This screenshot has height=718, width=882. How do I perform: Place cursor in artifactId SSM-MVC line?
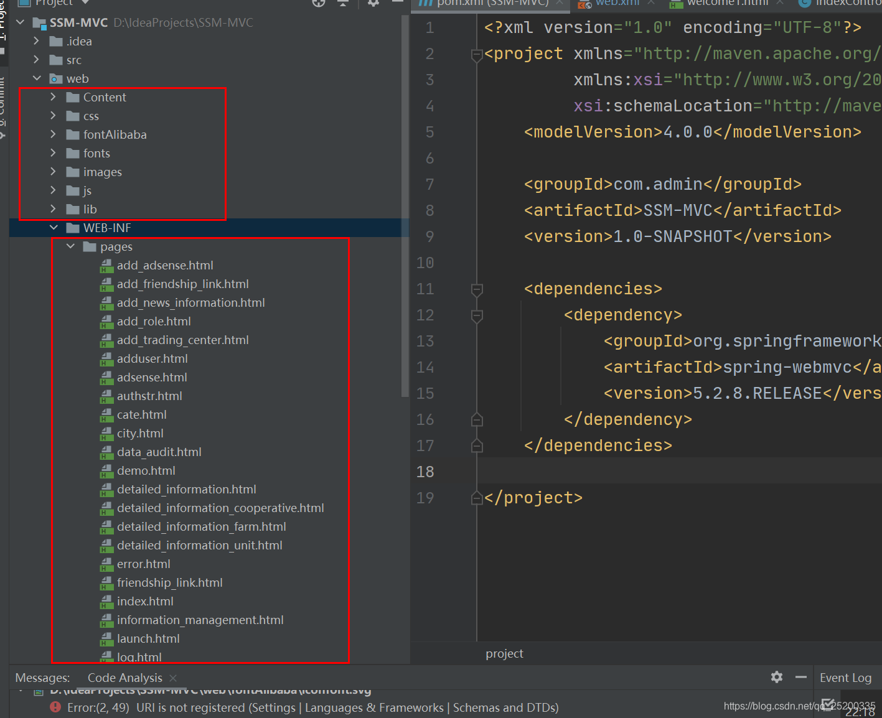click(683, 210)
